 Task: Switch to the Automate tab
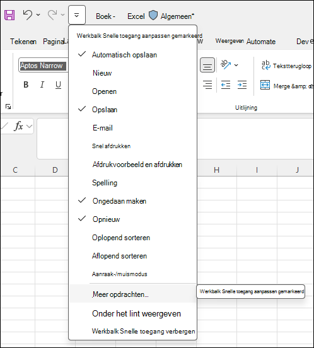[x=261, y=42]
